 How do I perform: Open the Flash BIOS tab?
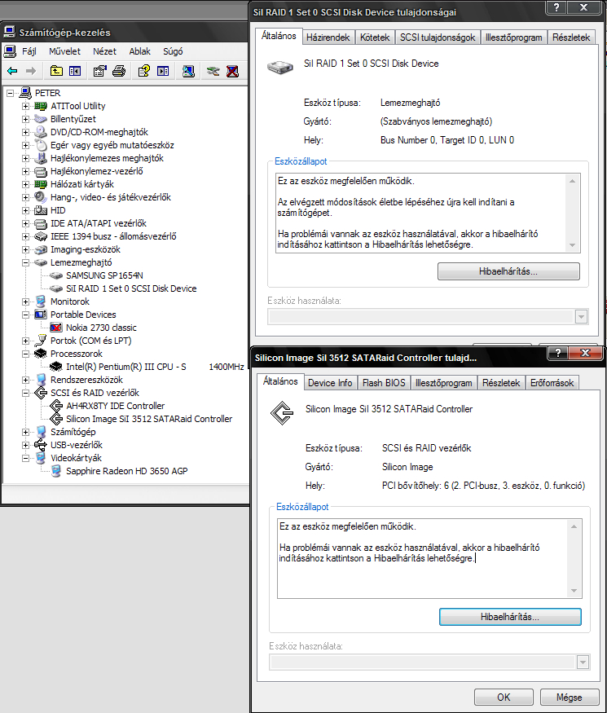click(x=384, y=383)
